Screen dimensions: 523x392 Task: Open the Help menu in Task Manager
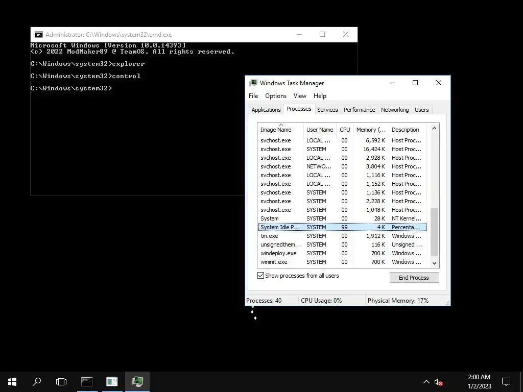click(x=320, y=96)
